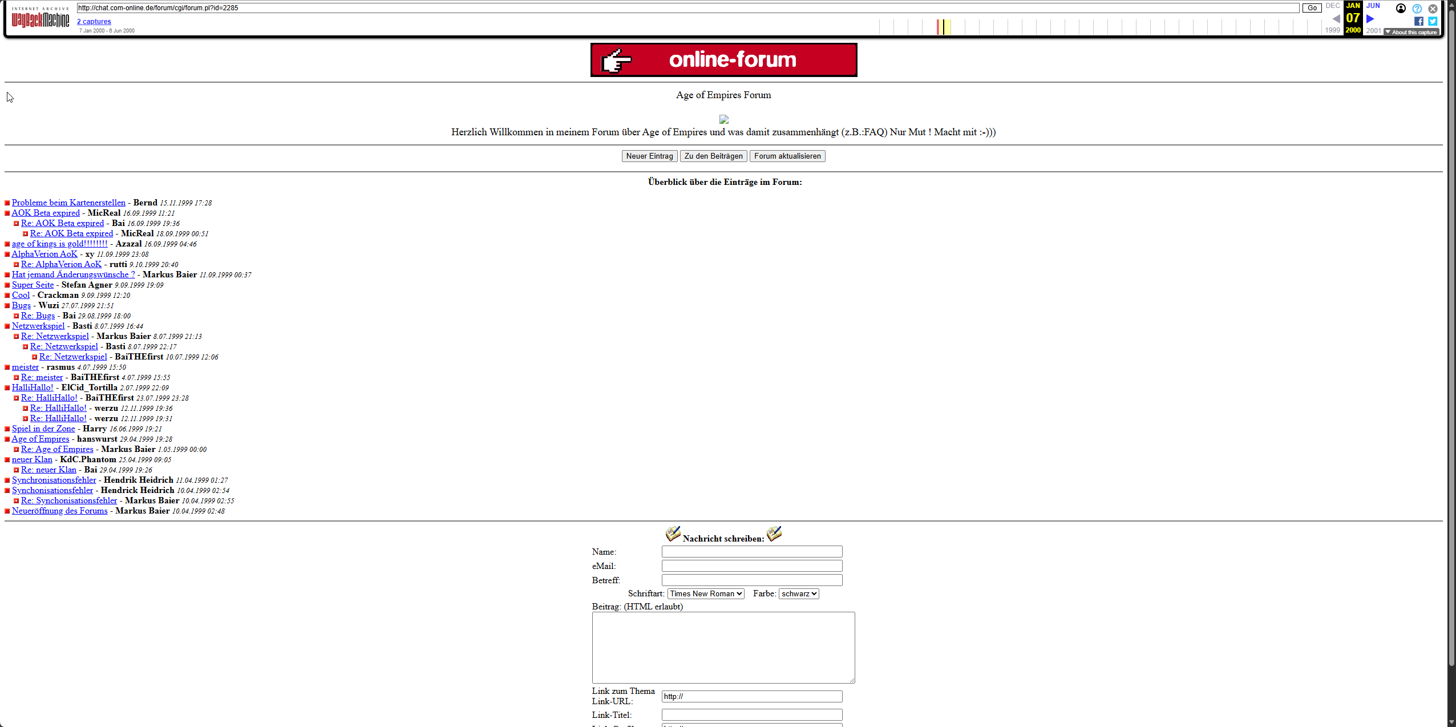The image size is (1456, 727).
Task: Open the Schriftart font dropdown
Action: coord(705,593)
